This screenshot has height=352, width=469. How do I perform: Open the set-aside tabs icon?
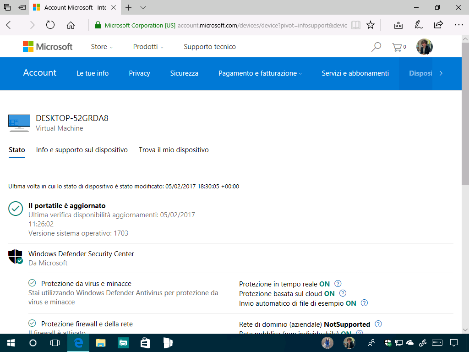pyautogui.click(x=7, y=7)
